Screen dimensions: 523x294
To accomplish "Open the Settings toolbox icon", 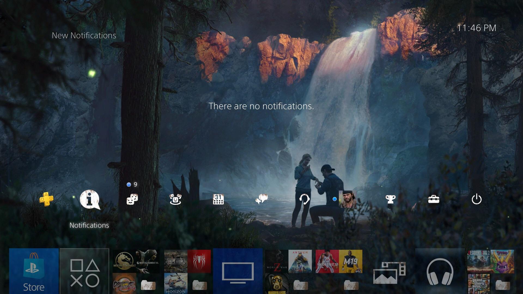I will click(433, 199).
